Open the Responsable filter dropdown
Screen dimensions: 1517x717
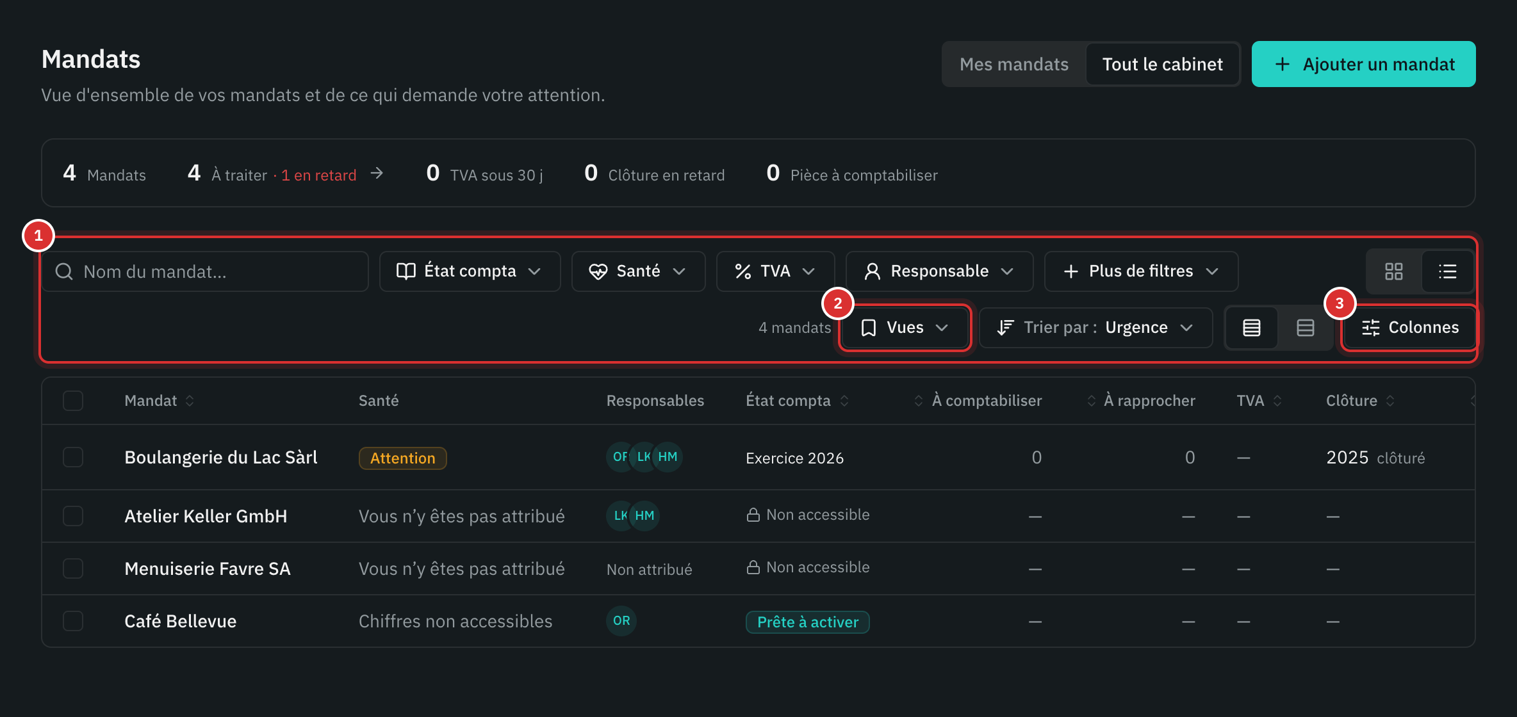click(x=939, y=271)
